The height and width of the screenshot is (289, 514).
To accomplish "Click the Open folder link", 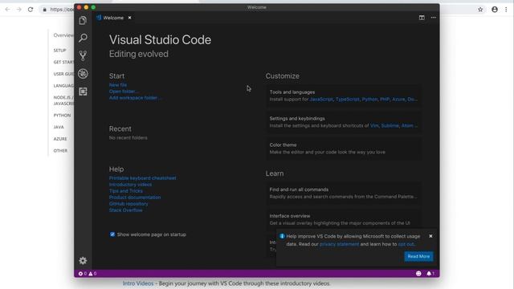I will 124,92.
